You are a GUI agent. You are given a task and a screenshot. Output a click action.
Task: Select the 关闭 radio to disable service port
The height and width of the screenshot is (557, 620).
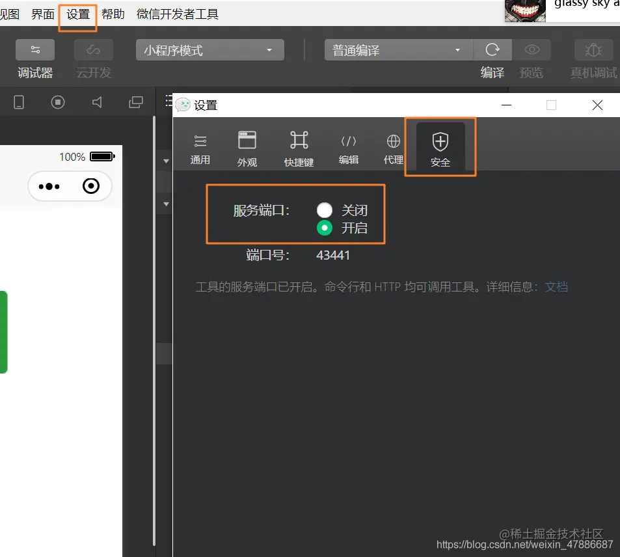pos(325,210)
